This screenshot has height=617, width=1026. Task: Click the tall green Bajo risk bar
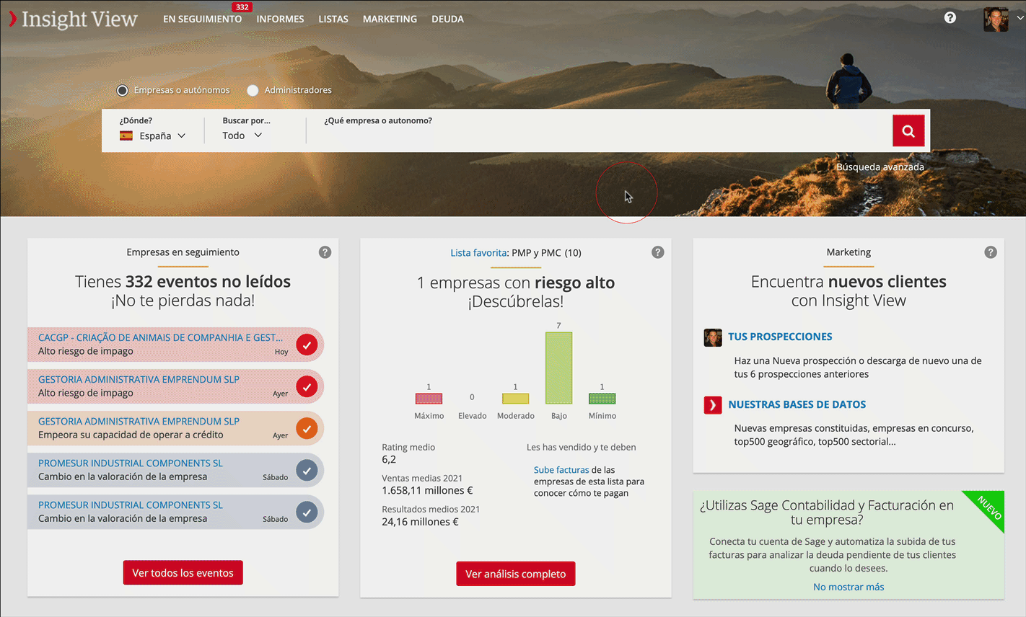click(559, 368)
